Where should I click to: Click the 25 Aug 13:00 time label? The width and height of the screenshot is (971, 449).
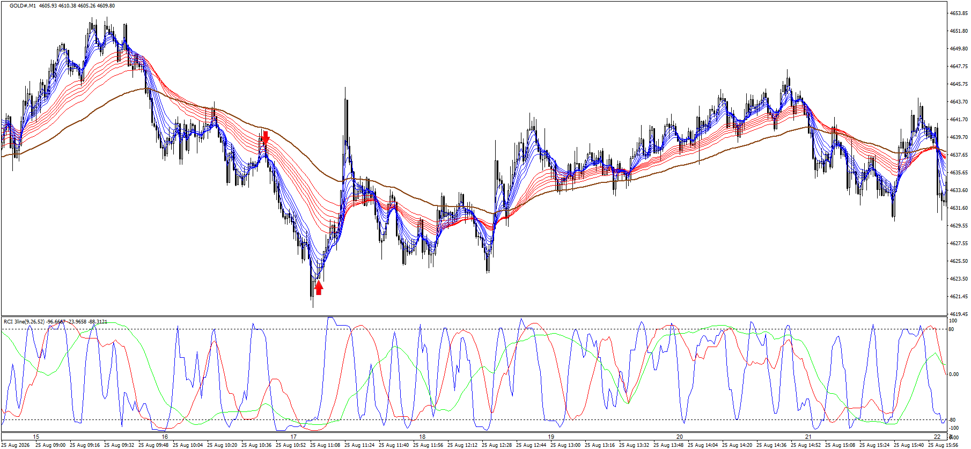point(566,445)
